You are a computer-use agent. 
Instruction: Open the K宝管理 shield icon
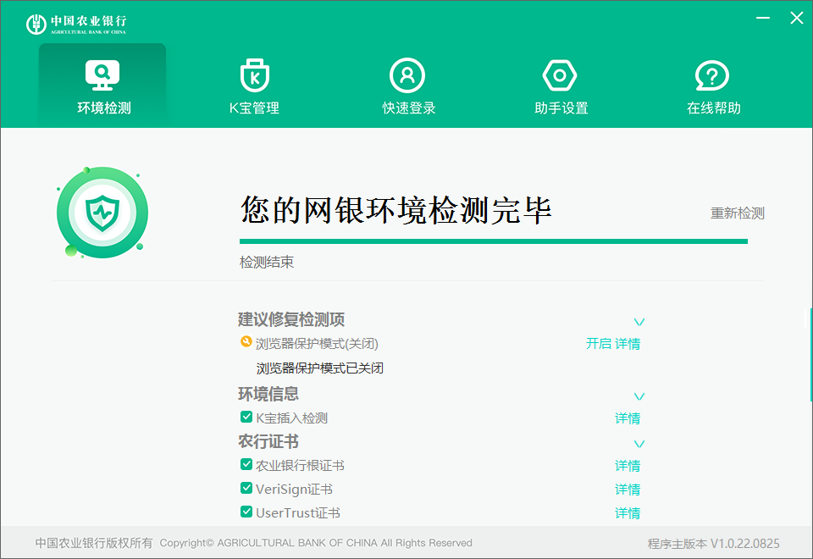pos(254,75)
